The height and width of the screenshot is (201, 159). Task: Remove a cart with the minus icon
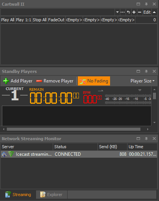point(140,12)
